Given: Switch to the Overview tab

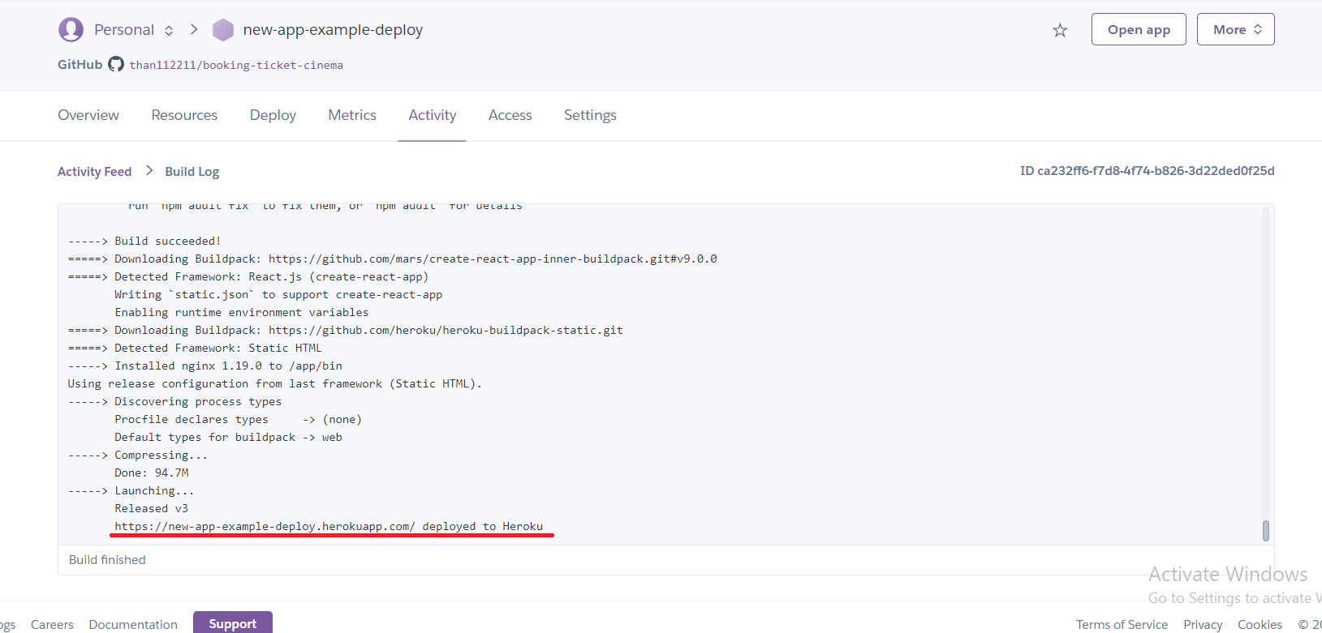Looking at the screenshot, I should (88, 115).
